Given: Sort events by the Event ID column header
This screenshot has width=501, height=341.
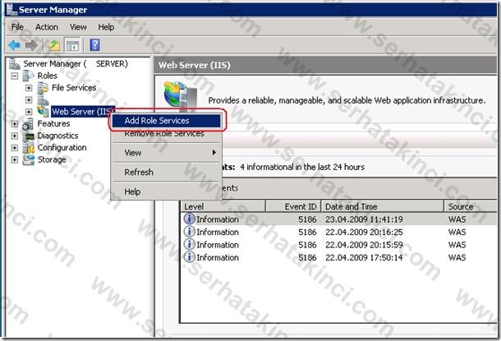Looking at the screenshot, I should pyautogui.click(x=293, y=206).
